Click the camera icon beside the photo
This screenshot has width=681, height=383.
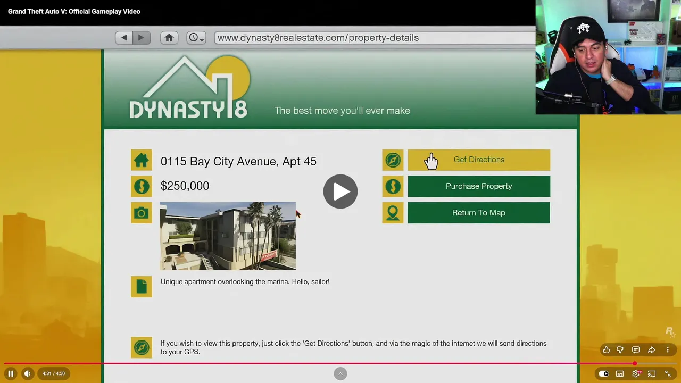point(142,213)
